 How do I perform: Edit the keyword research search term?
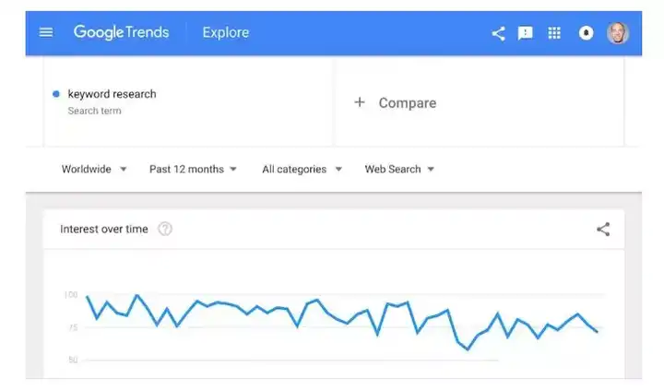(112, 94)
